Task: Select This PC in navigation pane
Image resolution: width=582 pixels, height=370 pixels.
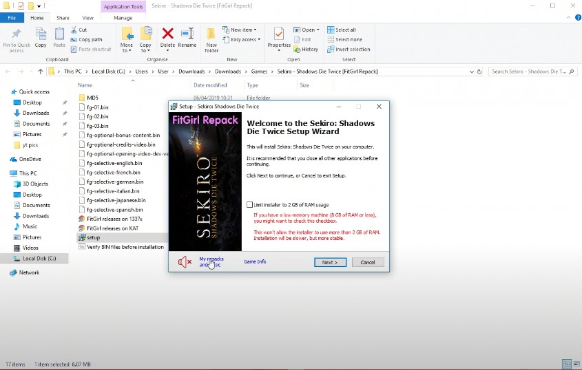Action: click(28, 173)
